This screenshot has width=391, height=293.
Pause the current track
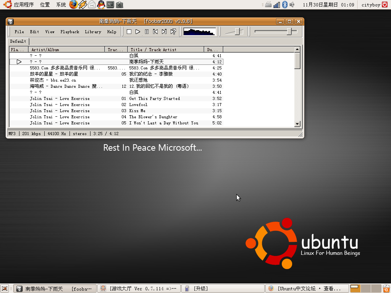[x=147, y=32]
